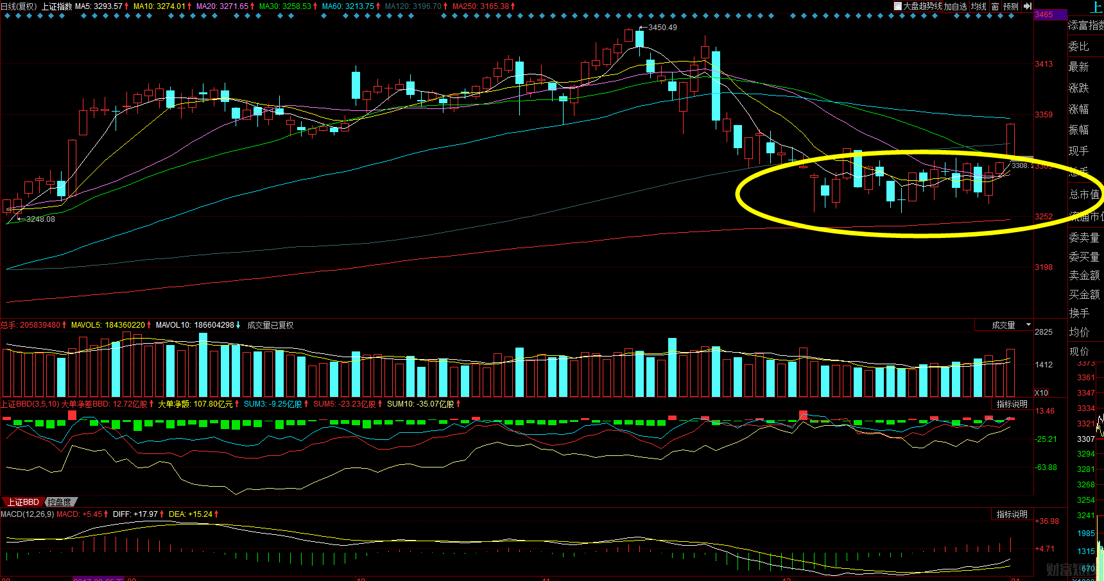Click the 3465 price axis label
Screen dimensions: 1104x581
1044,15
